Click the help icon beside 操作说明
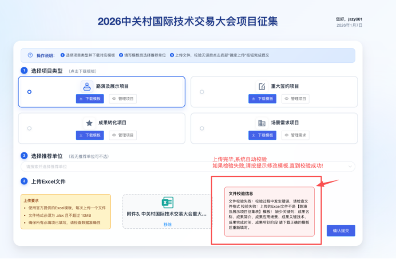Viewport: 396px width, 259px height. pos(30,55)
